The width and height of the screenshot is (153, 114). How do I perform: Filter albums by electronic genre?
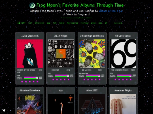tap(39, 23)
